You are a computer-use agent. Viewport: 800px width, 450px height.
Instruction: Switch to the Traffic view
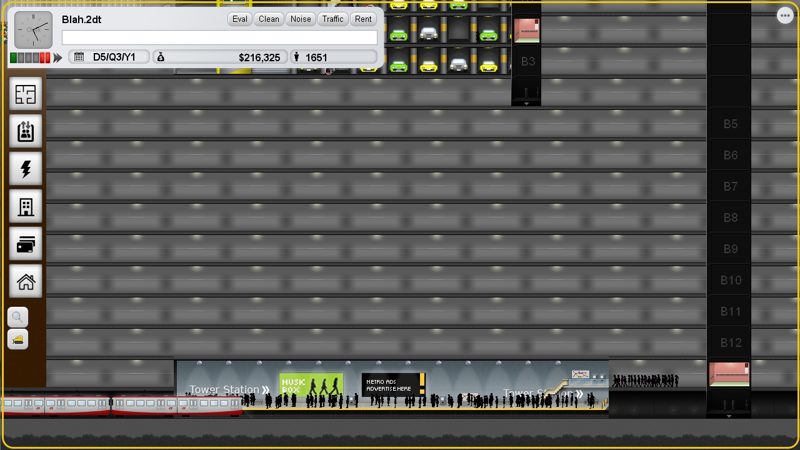click(x=332, y=19)
